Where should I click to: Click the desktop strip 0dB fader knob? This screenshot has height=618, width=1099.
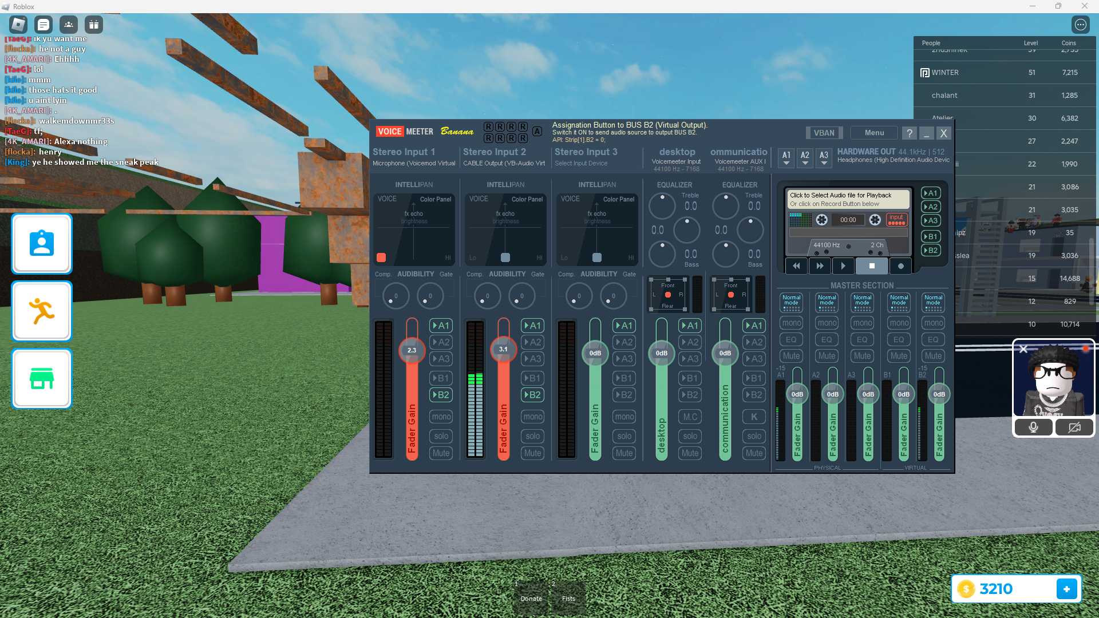[x=661, y=353]
